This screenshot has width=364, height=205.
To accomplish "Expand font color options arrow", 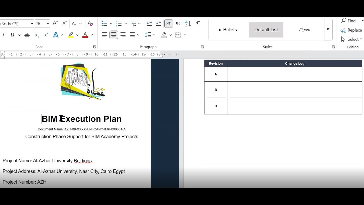I will point(92,35).
